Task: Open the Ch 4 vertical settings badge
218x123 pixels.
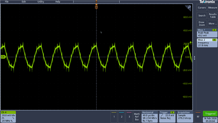Action: tap(8, 117)
